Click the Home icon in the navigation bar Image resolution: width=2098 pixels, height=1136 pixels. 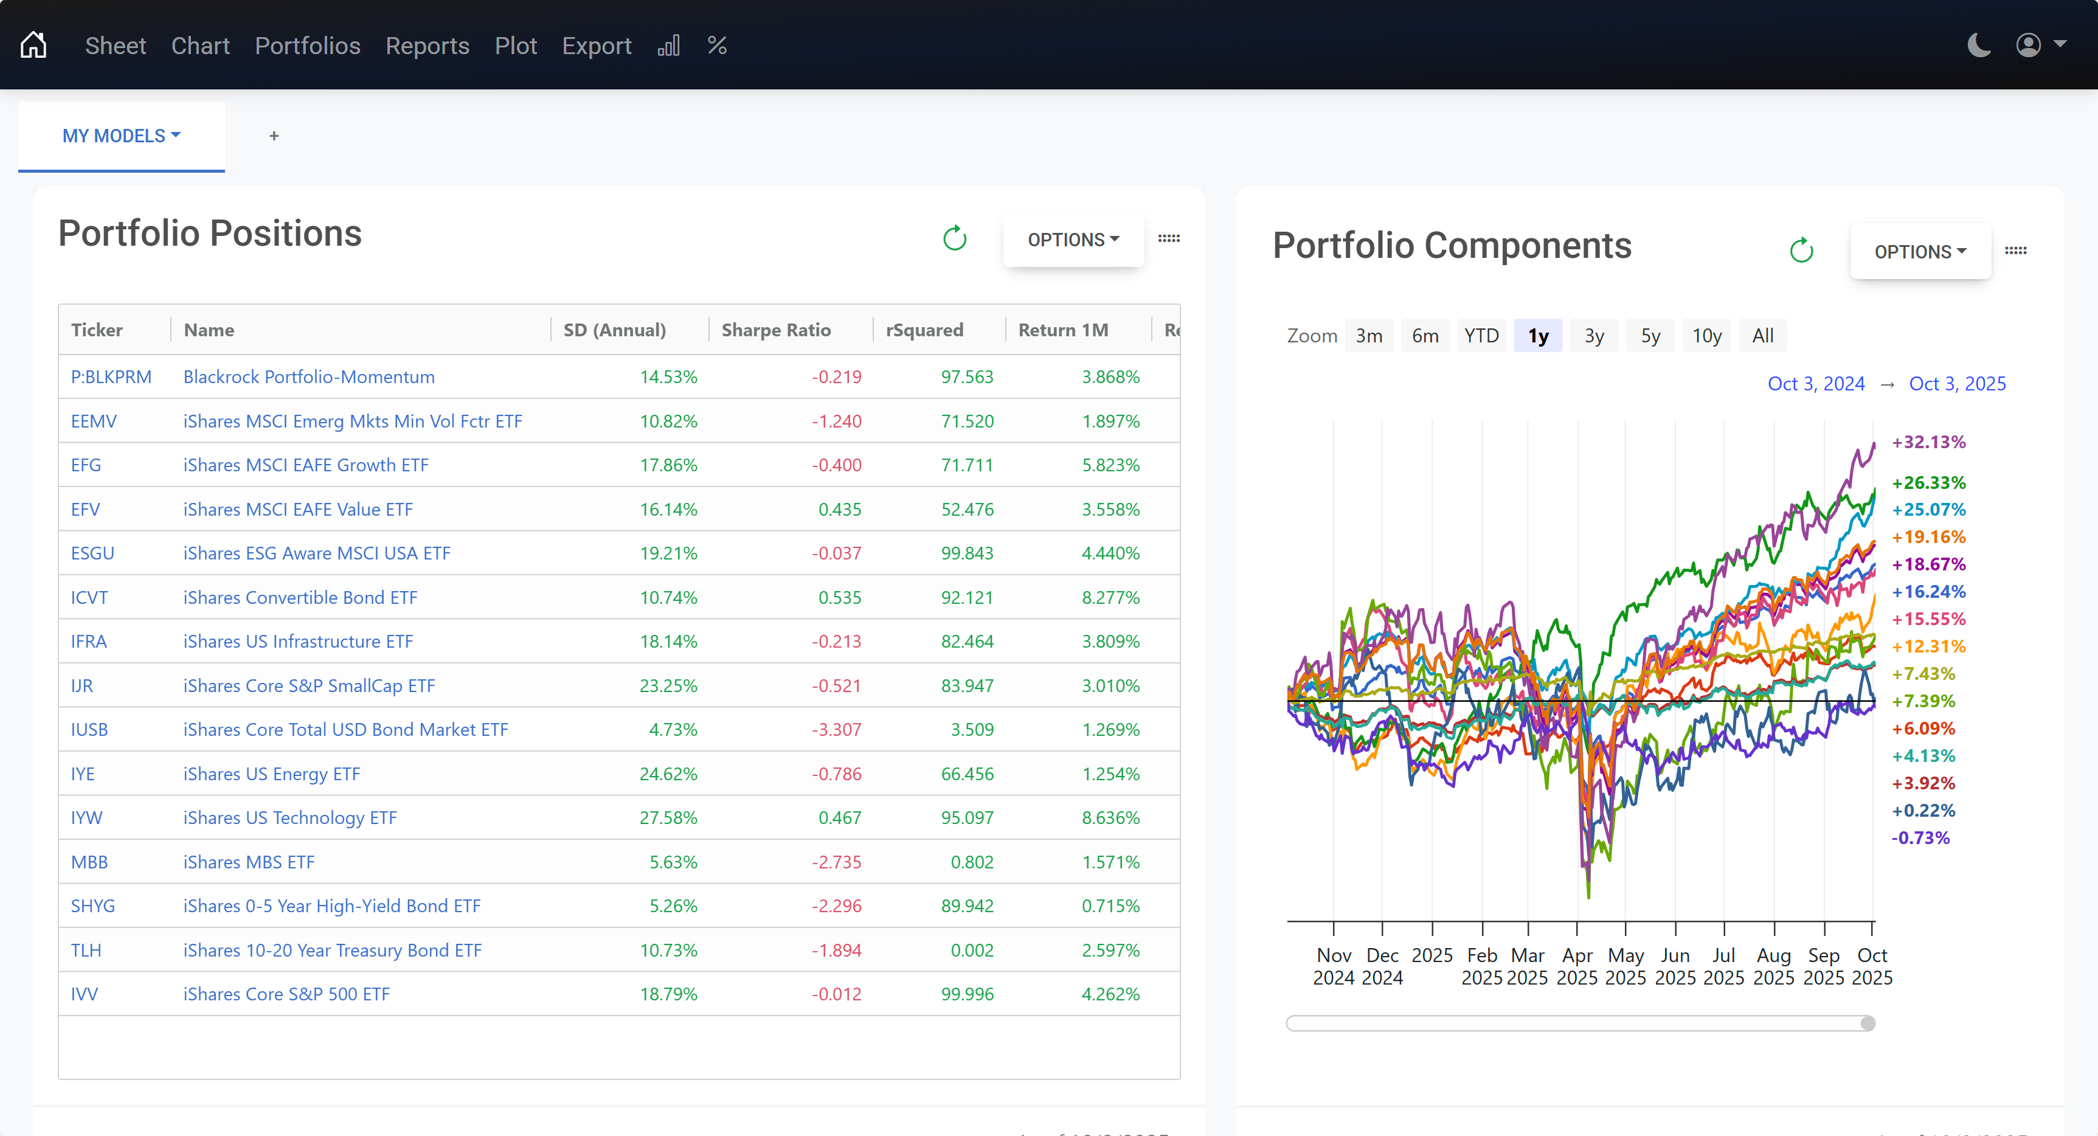tap(34, 45)
